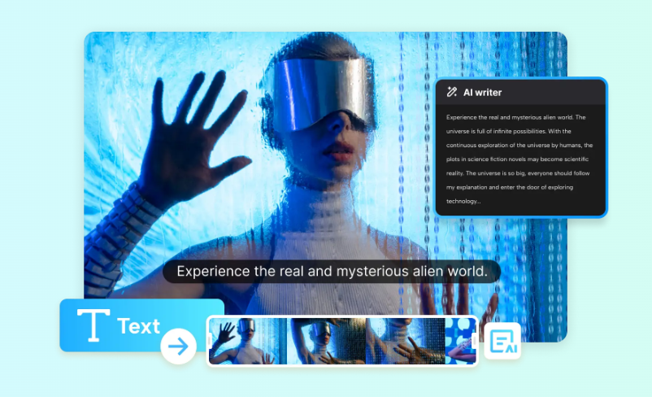Screen dimensions: 652x397
Task: Select the Text label button
Action: (138, 326)
